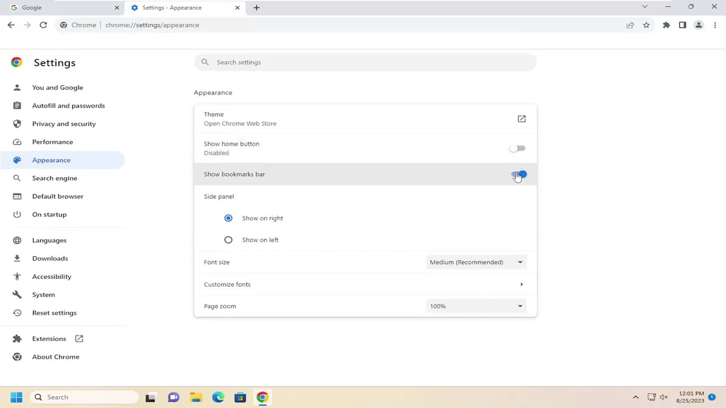Open the new tab plus button

click(256, 7)
